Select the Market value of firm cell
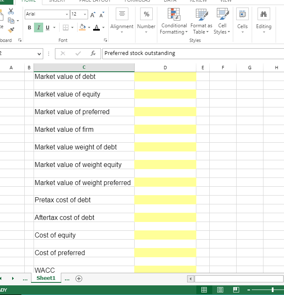This screenshot has height=295, width=284. pos(84,129)
